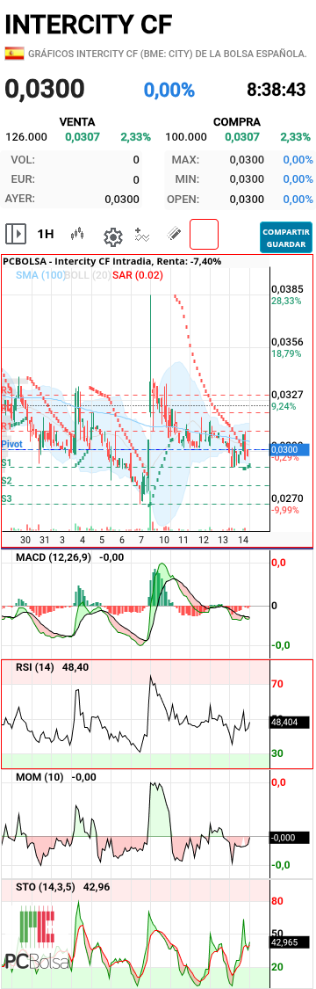316x989 pixels.
Task: Click the RSI (14) panel label
Action: point(34,666)
